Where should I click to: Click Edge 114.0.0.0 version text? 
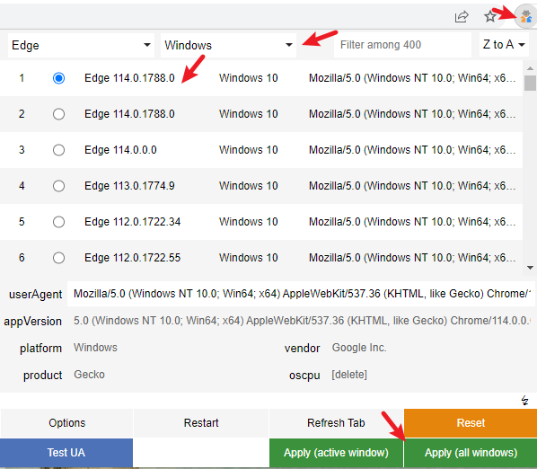[120, 150]
